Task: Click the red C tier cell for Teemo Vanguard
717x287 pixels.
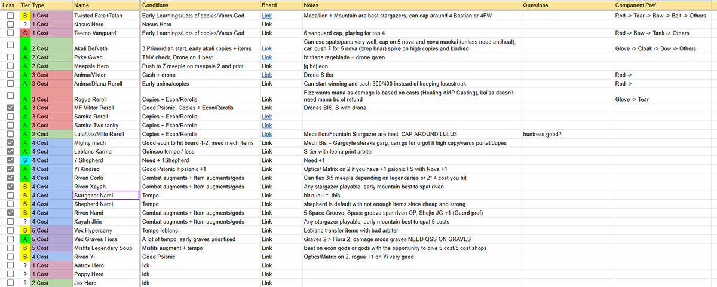Action: tap(24, 33)
